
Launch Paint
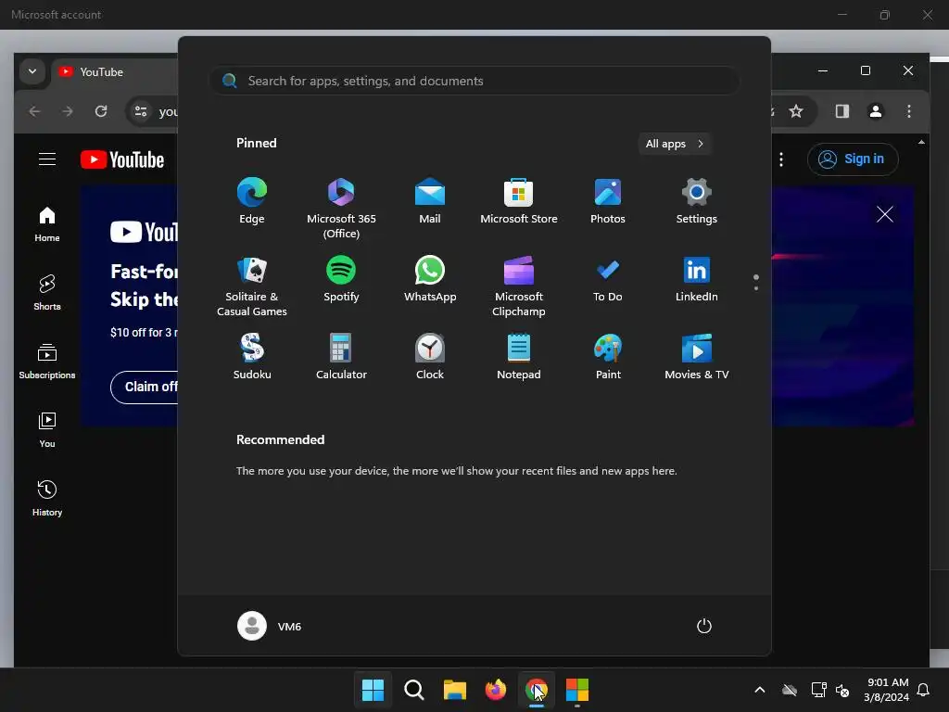tap(608, 357)
